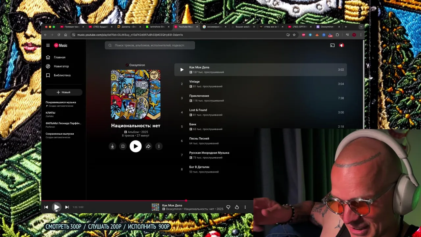The image size is (421, 237).
Task: Open the ABP extension icon
Action: point(304,35)
